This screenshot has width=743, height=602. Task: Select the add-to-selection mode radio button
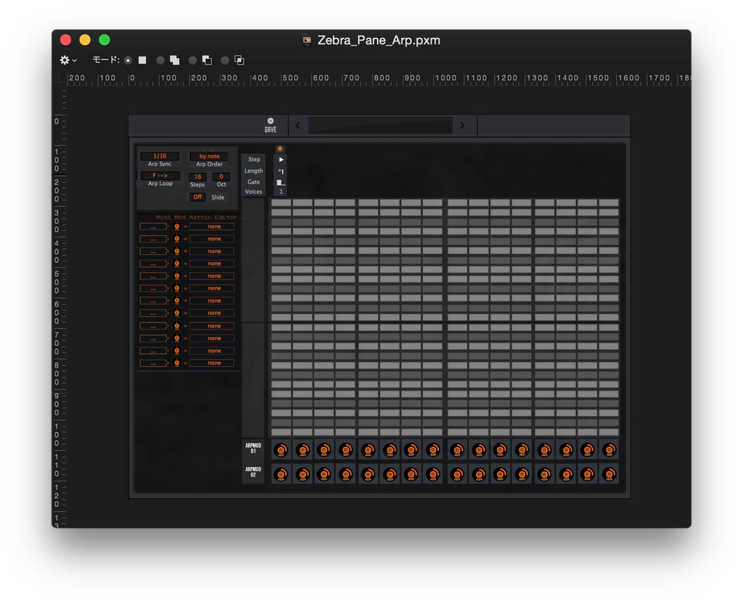(x=160, y=60)
